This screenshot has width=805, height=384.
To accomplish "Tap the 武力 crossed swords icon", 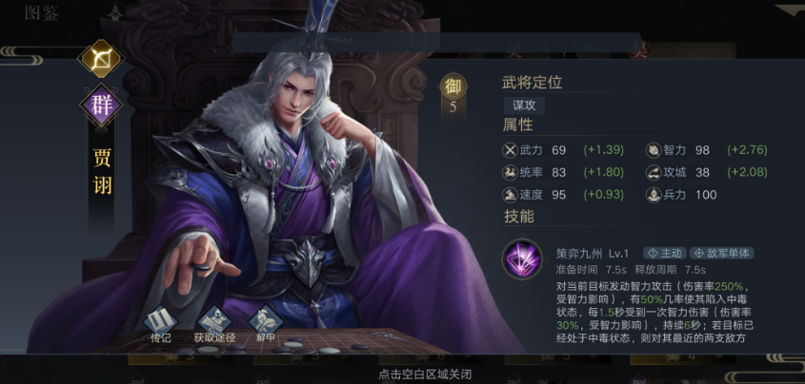I will 510,150.
